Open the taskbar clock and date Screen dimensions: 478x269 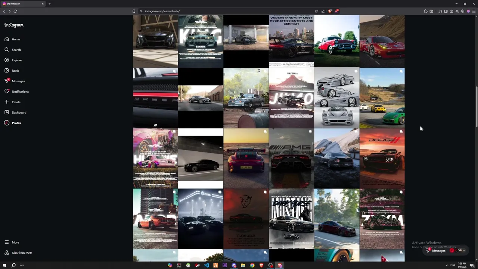tap(462, 265)
